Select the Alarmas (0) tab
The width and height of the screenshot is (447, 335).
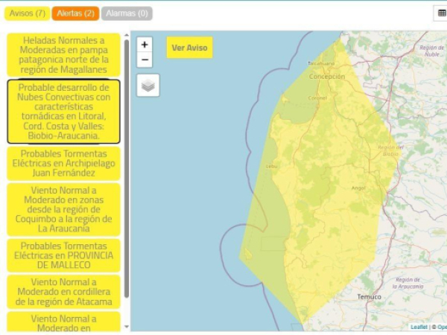127,13
